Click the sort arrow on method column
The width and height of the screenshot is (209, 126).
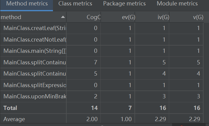point(63,17)
